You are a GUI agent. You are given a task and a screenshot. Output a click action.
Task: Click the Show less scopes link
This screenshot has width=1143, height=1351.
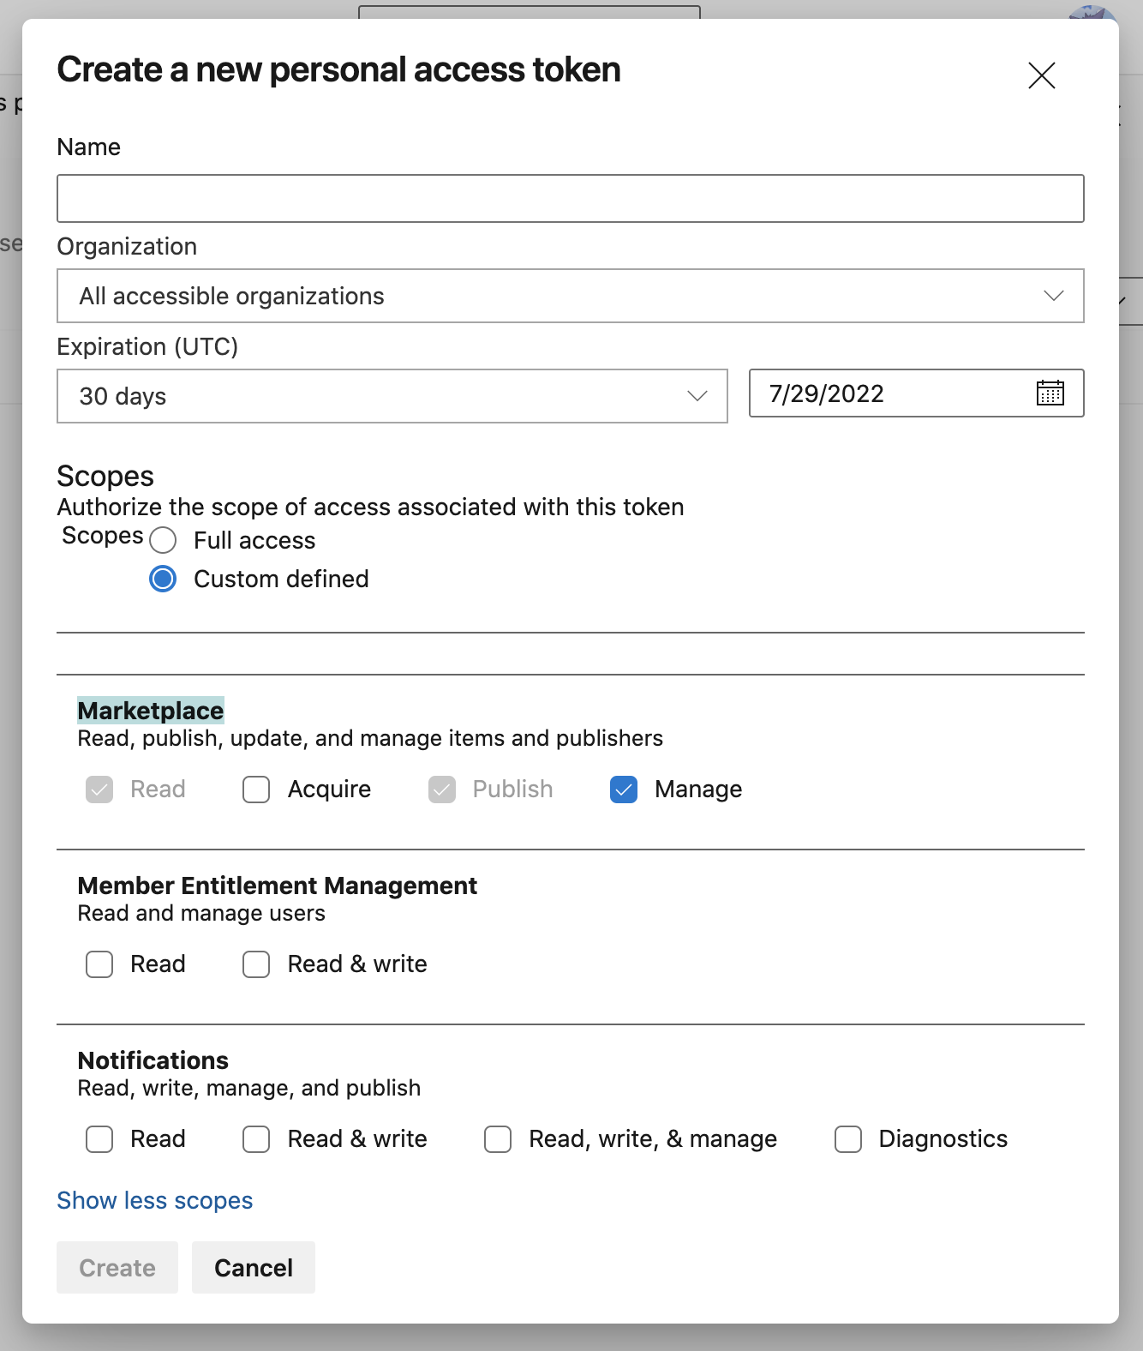tap(155, 1201)
